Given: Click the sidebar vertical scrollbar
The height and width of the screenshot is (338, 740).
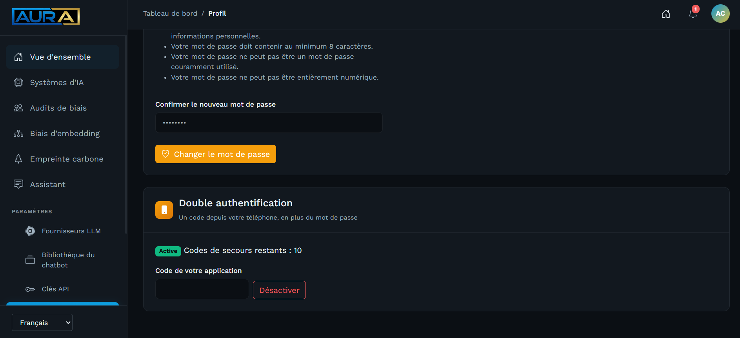Looking at the screenshot, I should tap(126, 134).
